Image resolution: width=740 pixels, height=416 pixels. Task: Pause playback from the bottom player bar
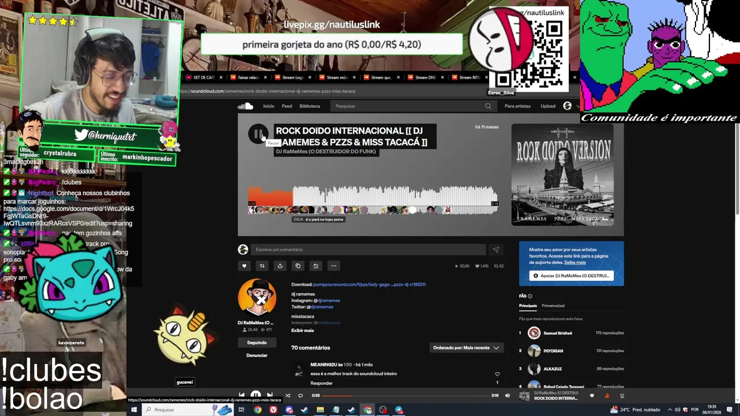pos(256,395)
